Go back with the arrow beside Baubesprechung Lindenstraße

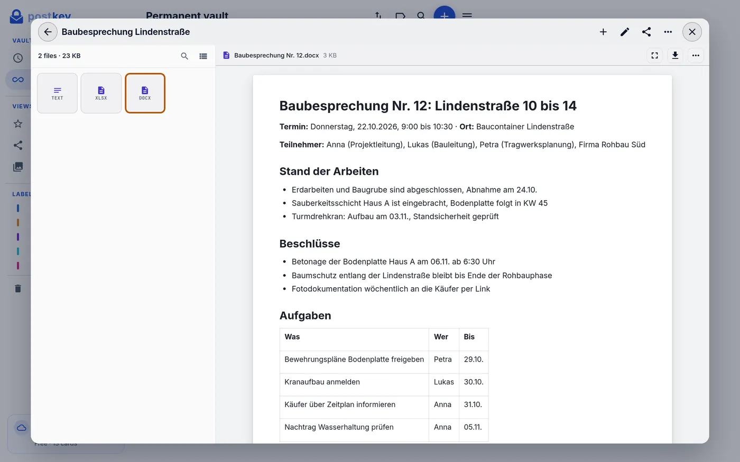(x=48, y=32)
